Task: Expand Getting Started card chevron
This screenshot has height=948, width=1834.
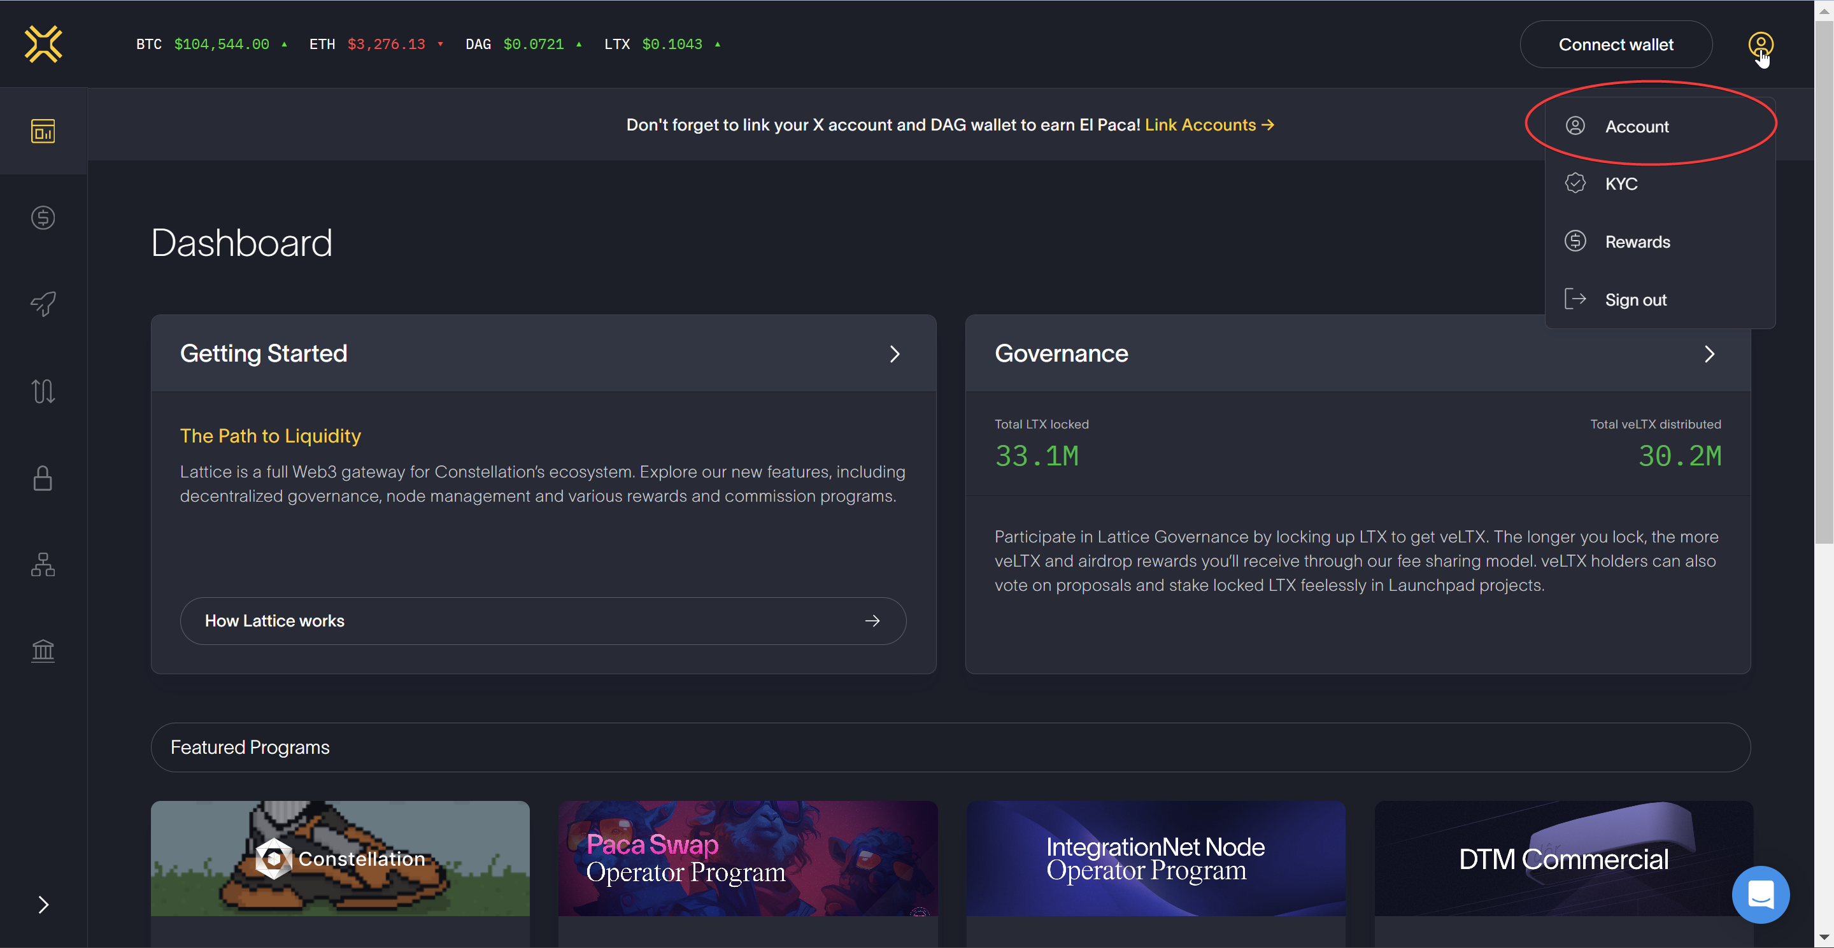Action: [895, 354]
